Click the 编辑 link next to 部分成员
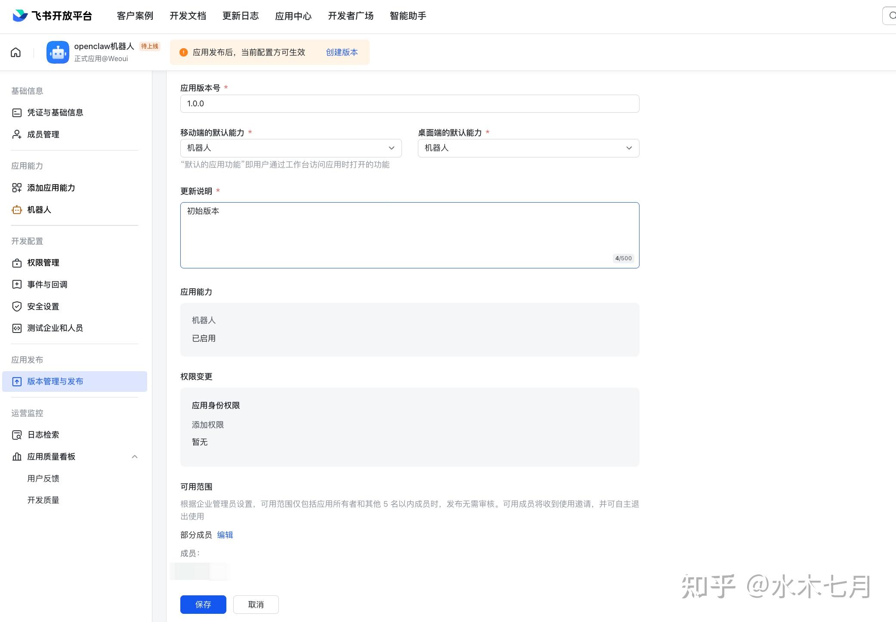 [x=225, y=535]
